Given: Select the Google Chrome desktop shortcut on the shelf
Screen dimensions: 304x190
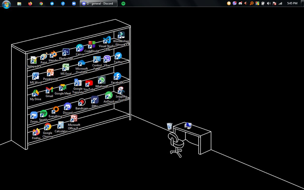Looking at the screenshot, I should pyautogui.click(x=48, y=130).
